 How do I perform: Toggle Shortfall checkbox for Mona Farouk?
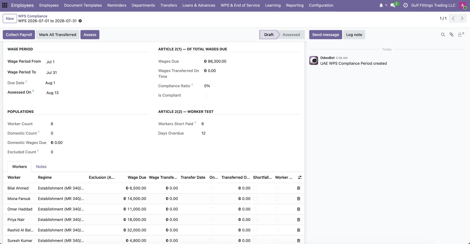pyautogui.click(x=255, y=199)
